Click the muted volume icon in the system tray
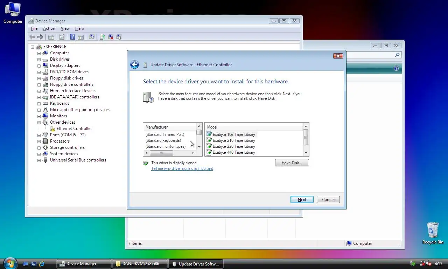Screen dimensions: 448x269 429,263
